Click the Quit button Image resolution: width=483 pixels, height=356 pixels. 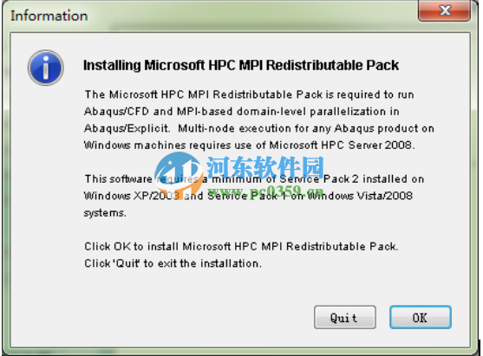click(x=345, y=317)
